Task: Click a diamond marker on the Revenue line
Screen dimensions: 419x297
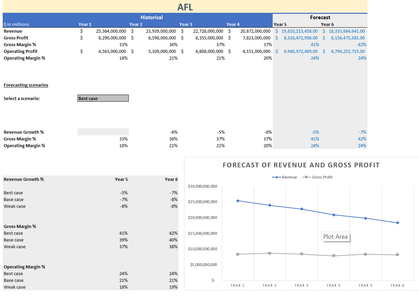Action: tap(238, 200)
